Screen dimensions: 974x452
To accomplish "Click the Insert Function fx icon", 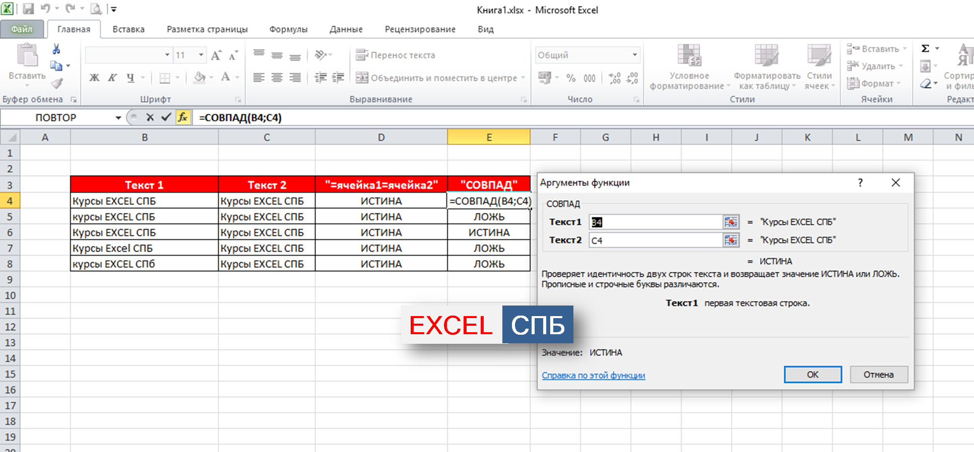I will (182, 117).
